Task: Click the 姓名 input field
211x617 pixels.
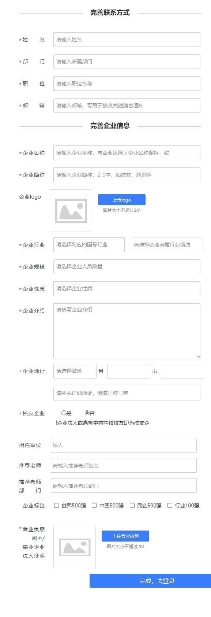Action: click(x=127, y=40)
